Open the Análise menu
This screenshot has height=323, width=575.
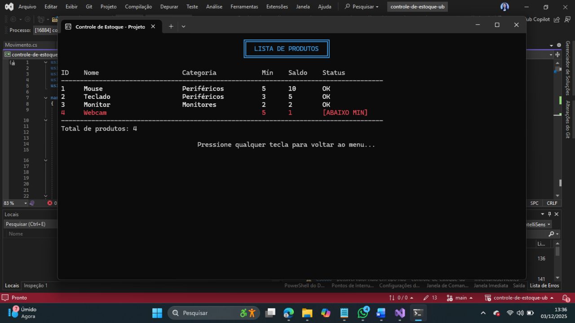pyautogui.click(x=214, y=7)
